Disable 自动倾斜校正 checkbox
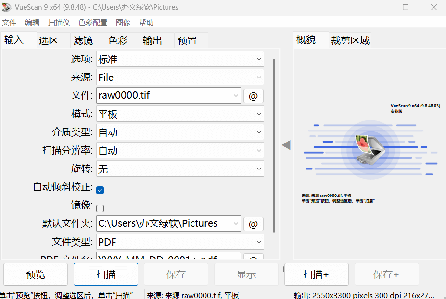 pyautogui.click(x=100, y=190)
